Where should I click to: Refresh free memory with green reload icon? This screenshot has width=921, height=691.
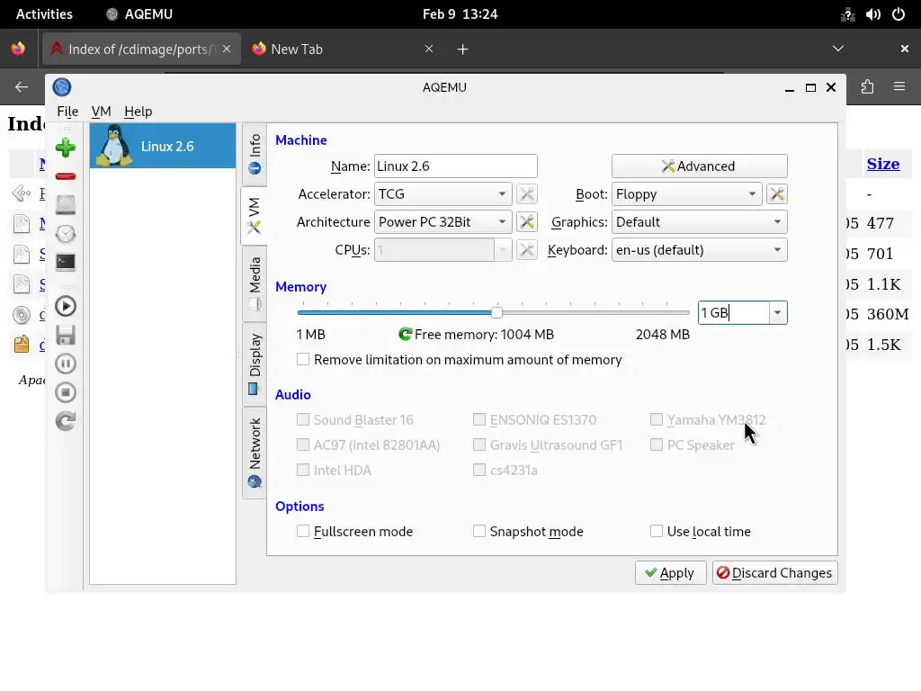tap(405, 335)
